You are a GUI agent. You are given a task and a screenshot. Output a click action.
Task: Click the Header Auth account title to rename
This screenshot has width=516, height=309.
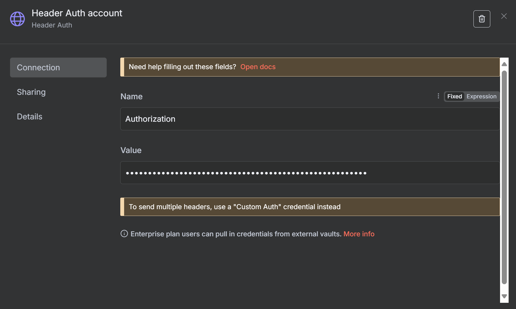click(77, 13)
